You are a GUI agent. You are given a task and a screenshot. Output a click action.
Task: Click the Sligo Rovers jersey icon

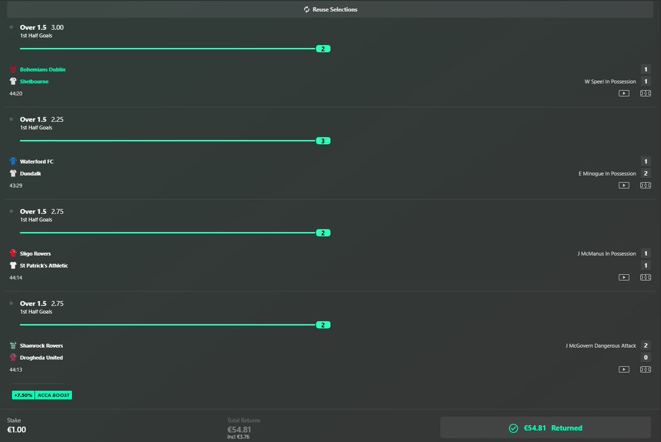click(x=13, y=253)
